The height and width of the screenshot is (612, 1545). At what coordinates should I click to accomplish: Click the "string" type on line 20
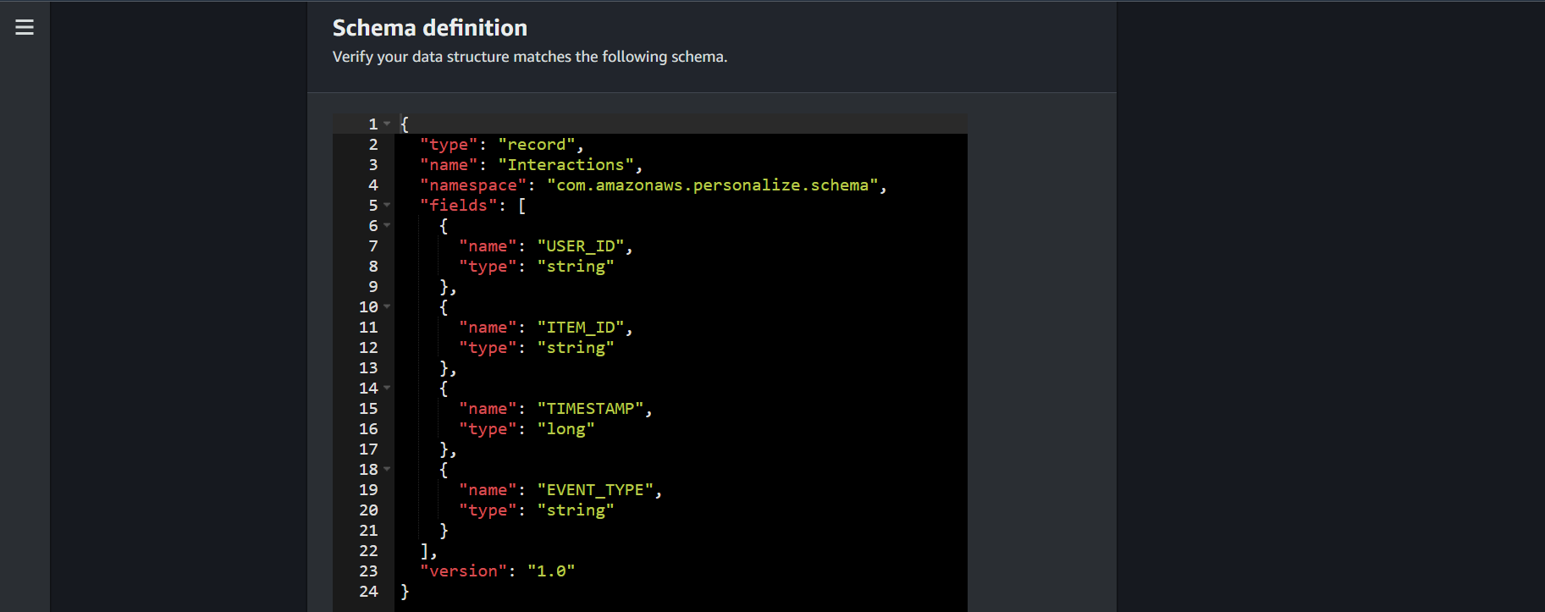coord(576,510)
